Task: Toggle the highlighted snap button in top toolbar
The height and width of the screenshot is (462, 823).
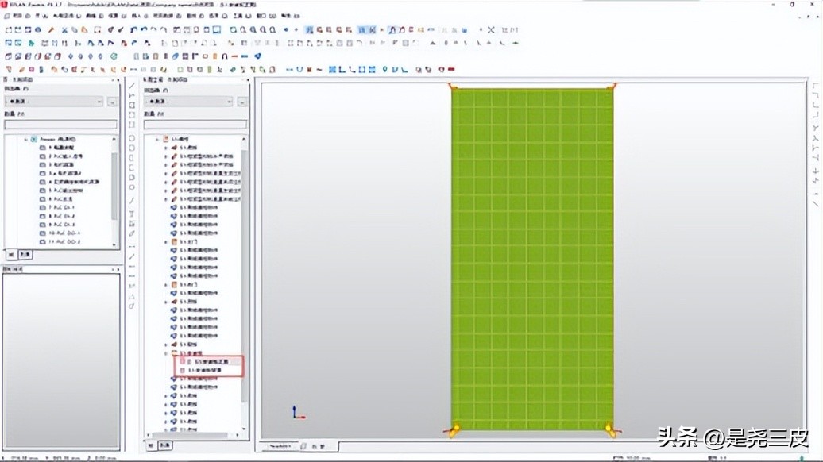Action: [x=392, y=29]
